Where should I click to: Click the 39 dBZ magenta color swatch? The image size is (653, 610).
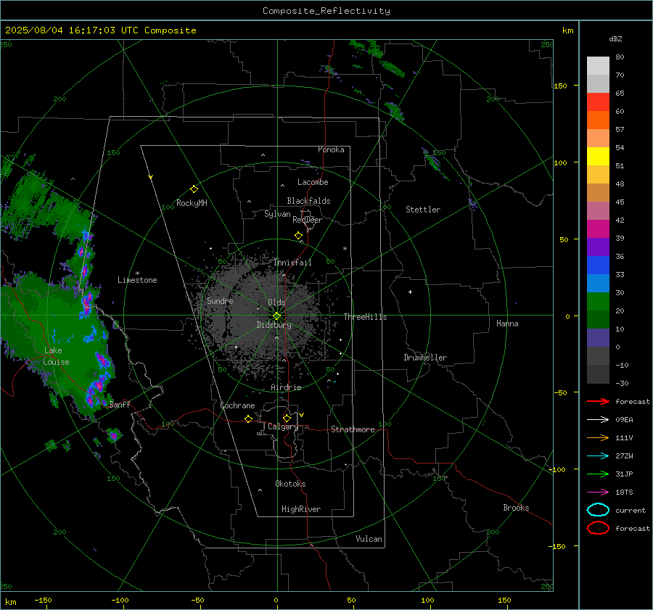pos(598,228)
